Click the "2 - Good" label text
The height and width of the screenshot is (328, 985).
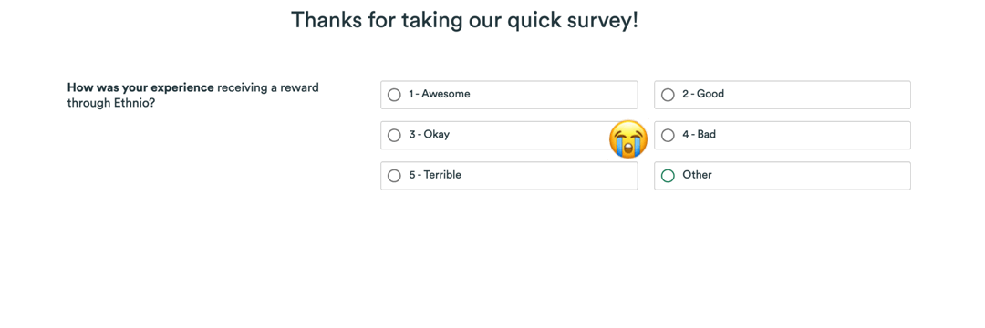tap(703, 94)
